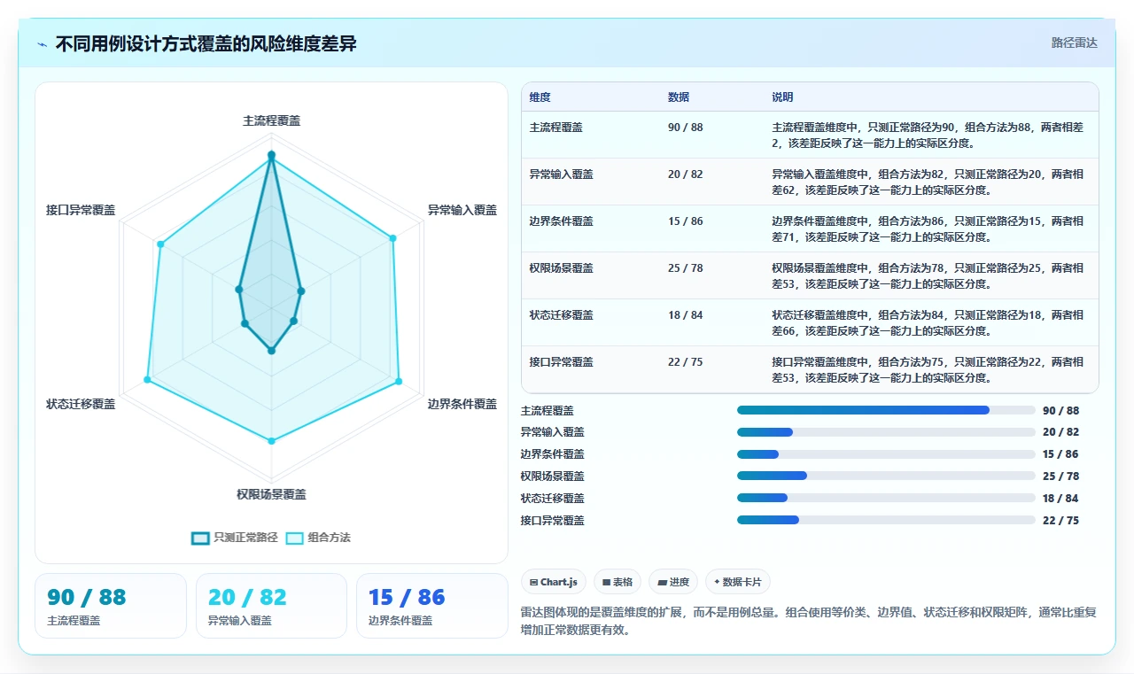Click the table data cell 15 / 86

pos(686,221)
